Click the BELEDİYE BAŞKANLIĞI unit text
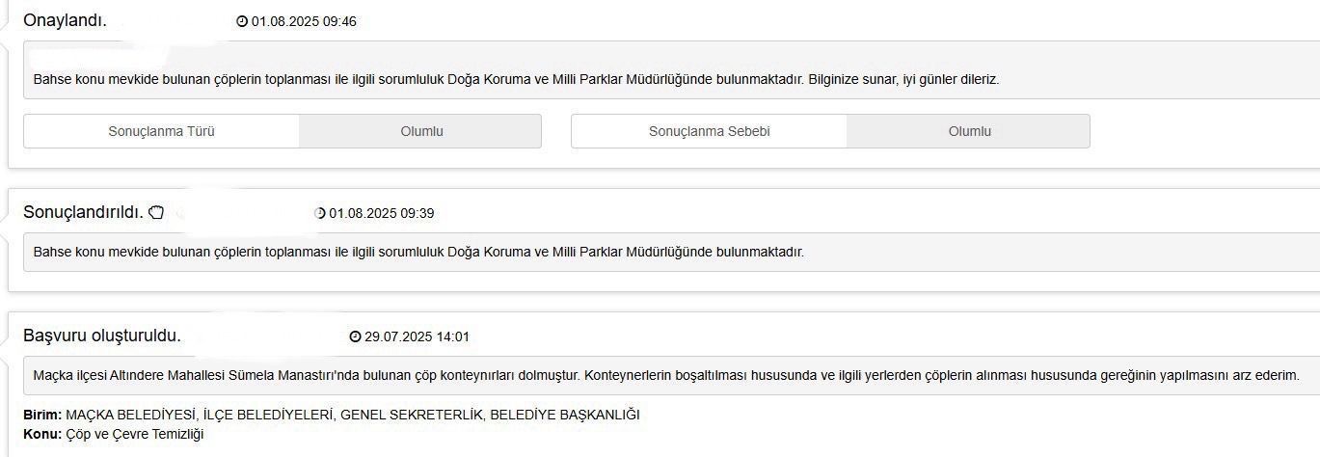The width and height of the screenshot is (1320, 457). [x=565, y=415]
